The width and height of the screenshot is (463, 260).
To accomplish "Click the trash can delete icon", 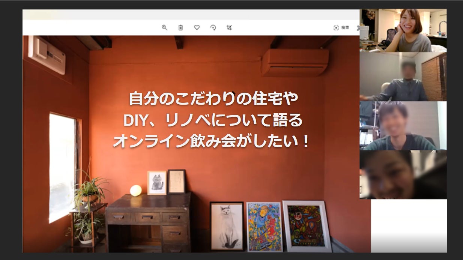I will point(180,28).
